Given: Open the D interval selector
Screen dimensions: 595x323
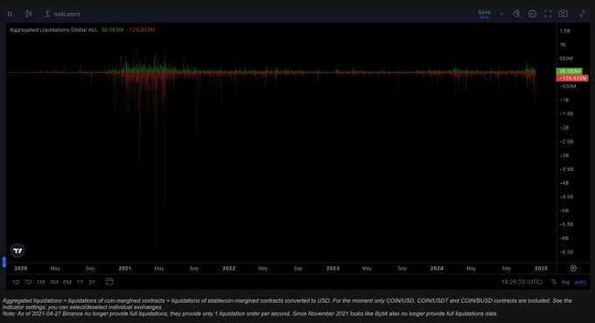Looking at the screenshot, I should point(10,14).
